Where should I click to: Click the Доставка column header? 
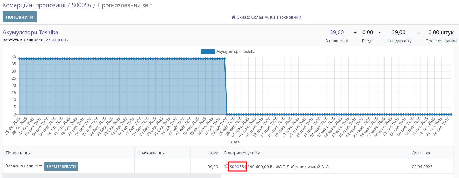click(x=421, y=153)
